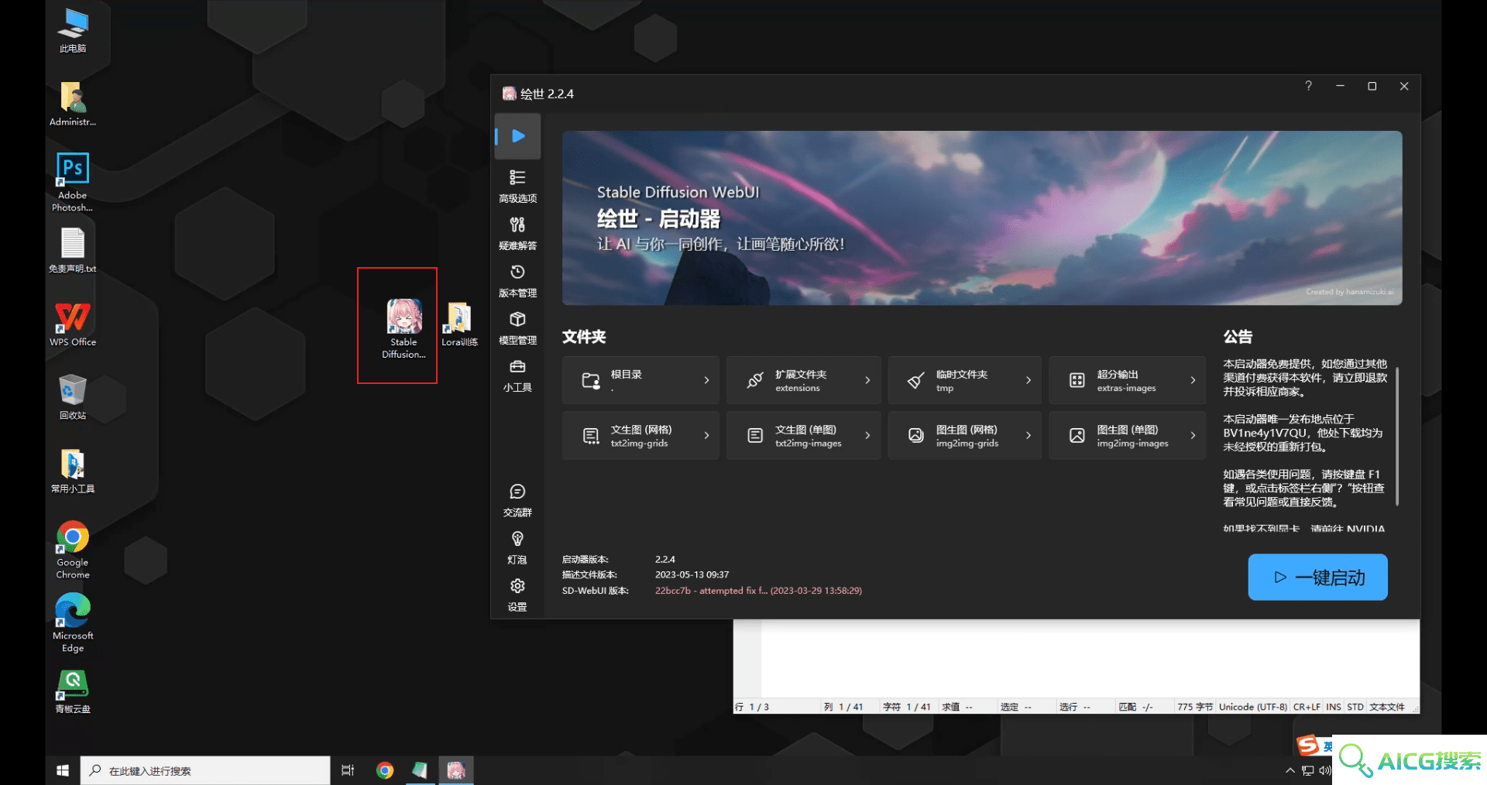Open the launch (play) tab in sidebar
This screenshot has width=1487, height=785.
[517, 136]
